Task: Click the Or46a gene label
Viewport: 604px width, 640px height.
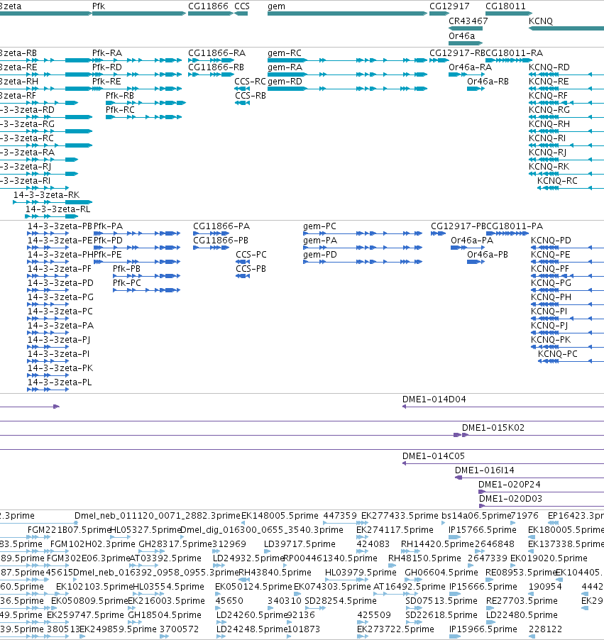Action: tap(461, 36)
